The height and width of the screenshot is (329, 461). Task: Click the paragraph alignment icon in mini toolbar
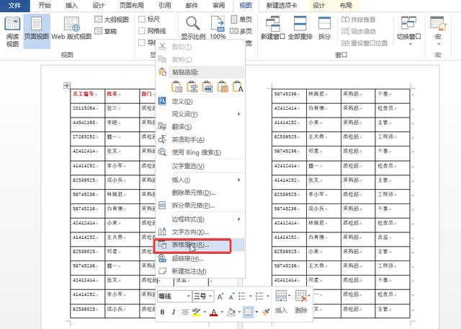tap(184, 312)
